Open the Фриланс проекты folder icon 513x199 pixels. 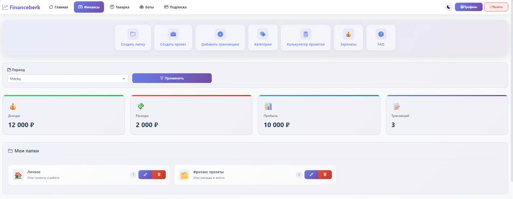pos(184,175)
